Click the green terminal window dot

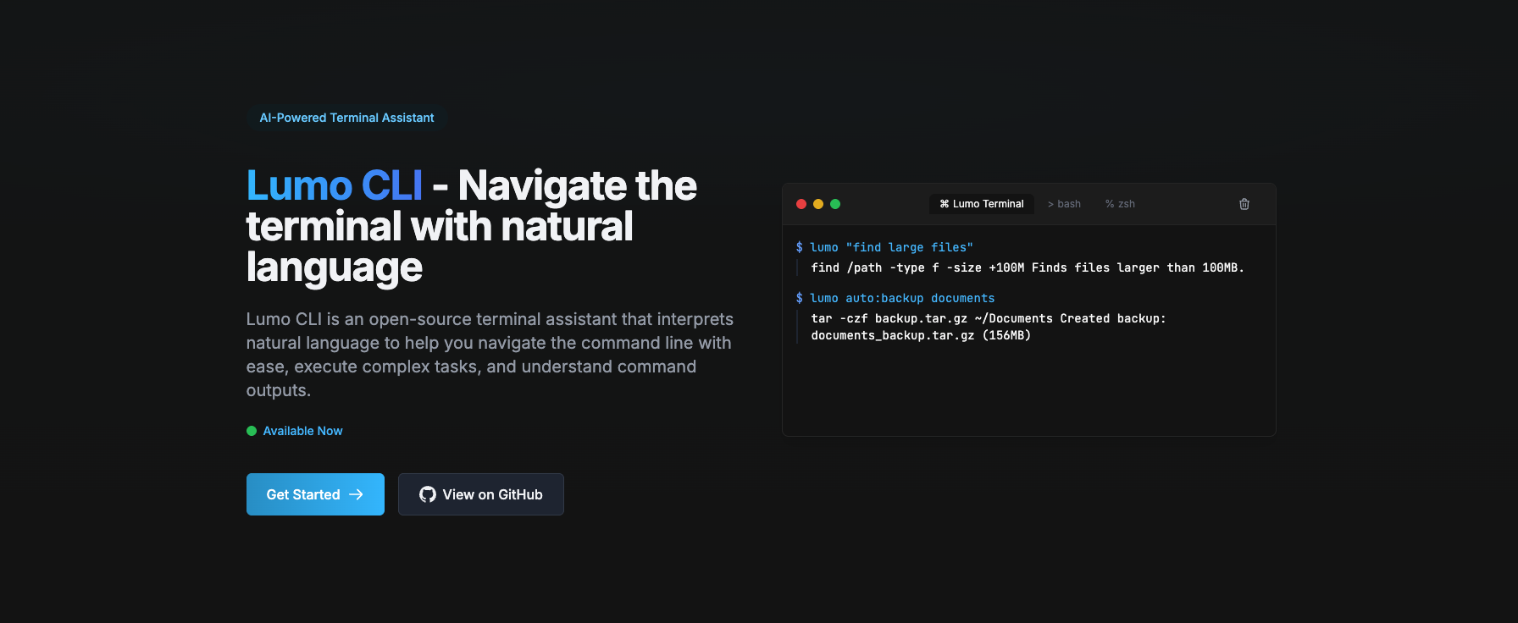835,204
